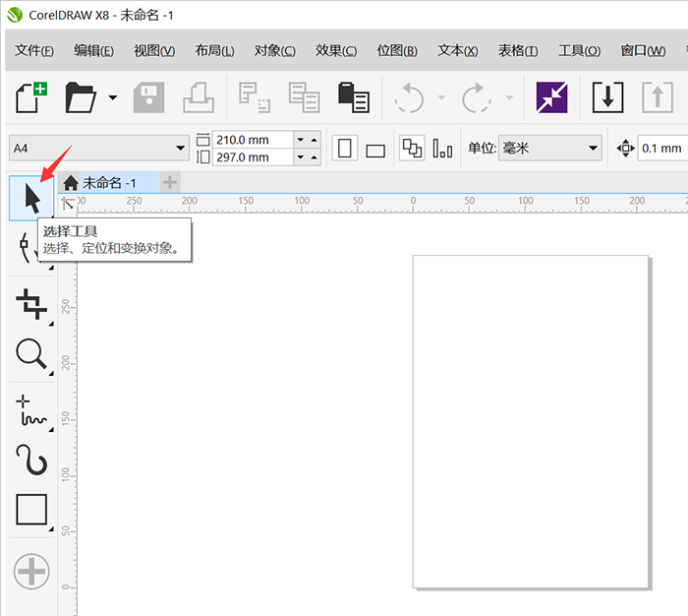Screen dimensions: 688x616
Task: Click the plus tab to add document
Action: (x=170, y=182)
